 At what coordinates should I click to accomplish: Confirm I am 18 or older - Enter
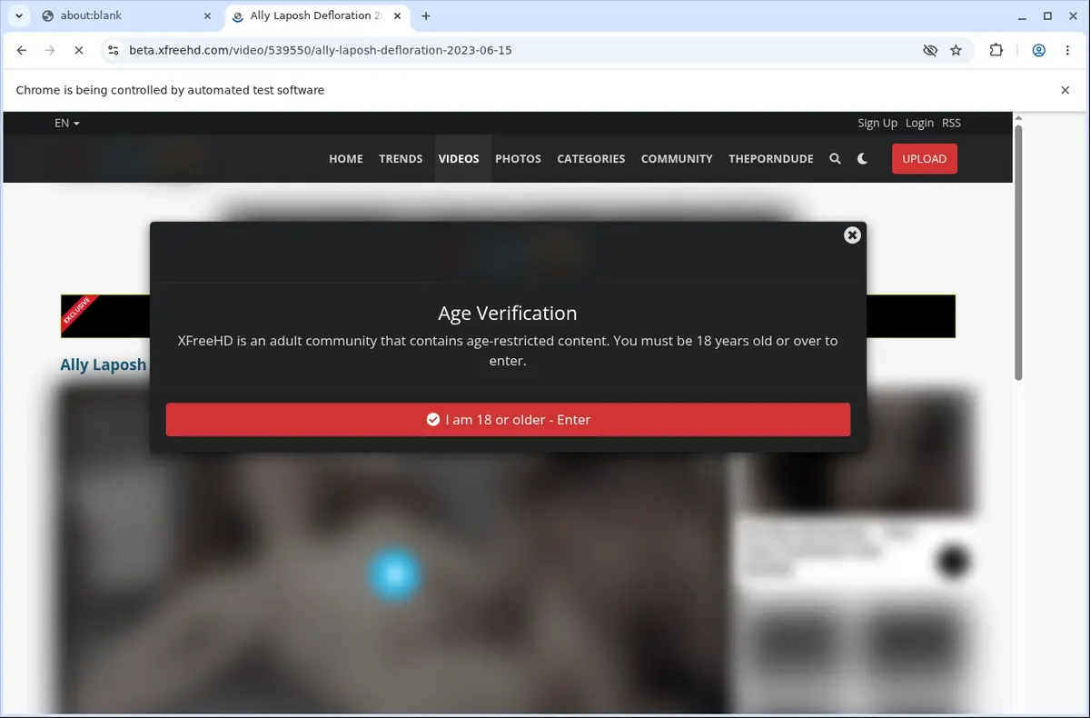[x=508, y=420]
